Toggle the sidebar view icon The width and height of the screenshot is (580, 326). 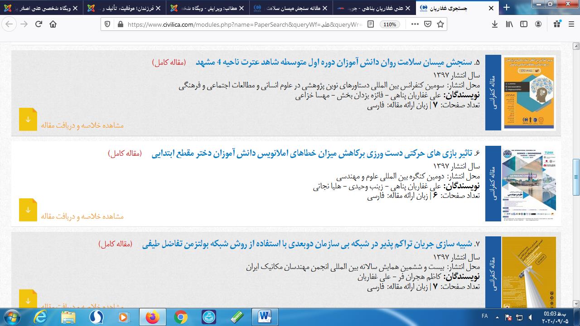pos(524,24)
